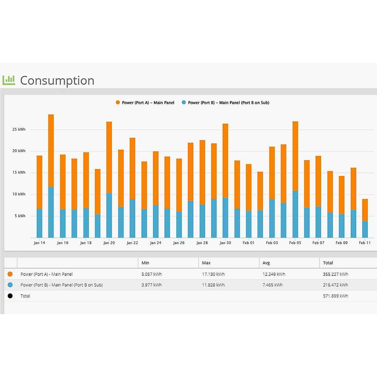Toggle the Port B series blue legend dot
Screen dimensions: 377x377
click(184, 102)
